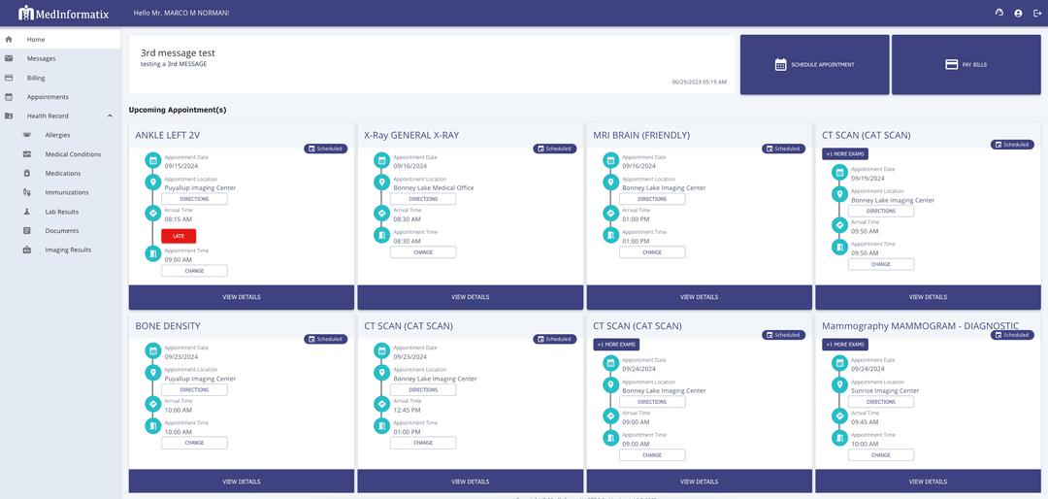Image resolution: width=1048 pixels, height=499 pixels.
Task: Click the Schedule Appointment button
Action: [814, 64]
